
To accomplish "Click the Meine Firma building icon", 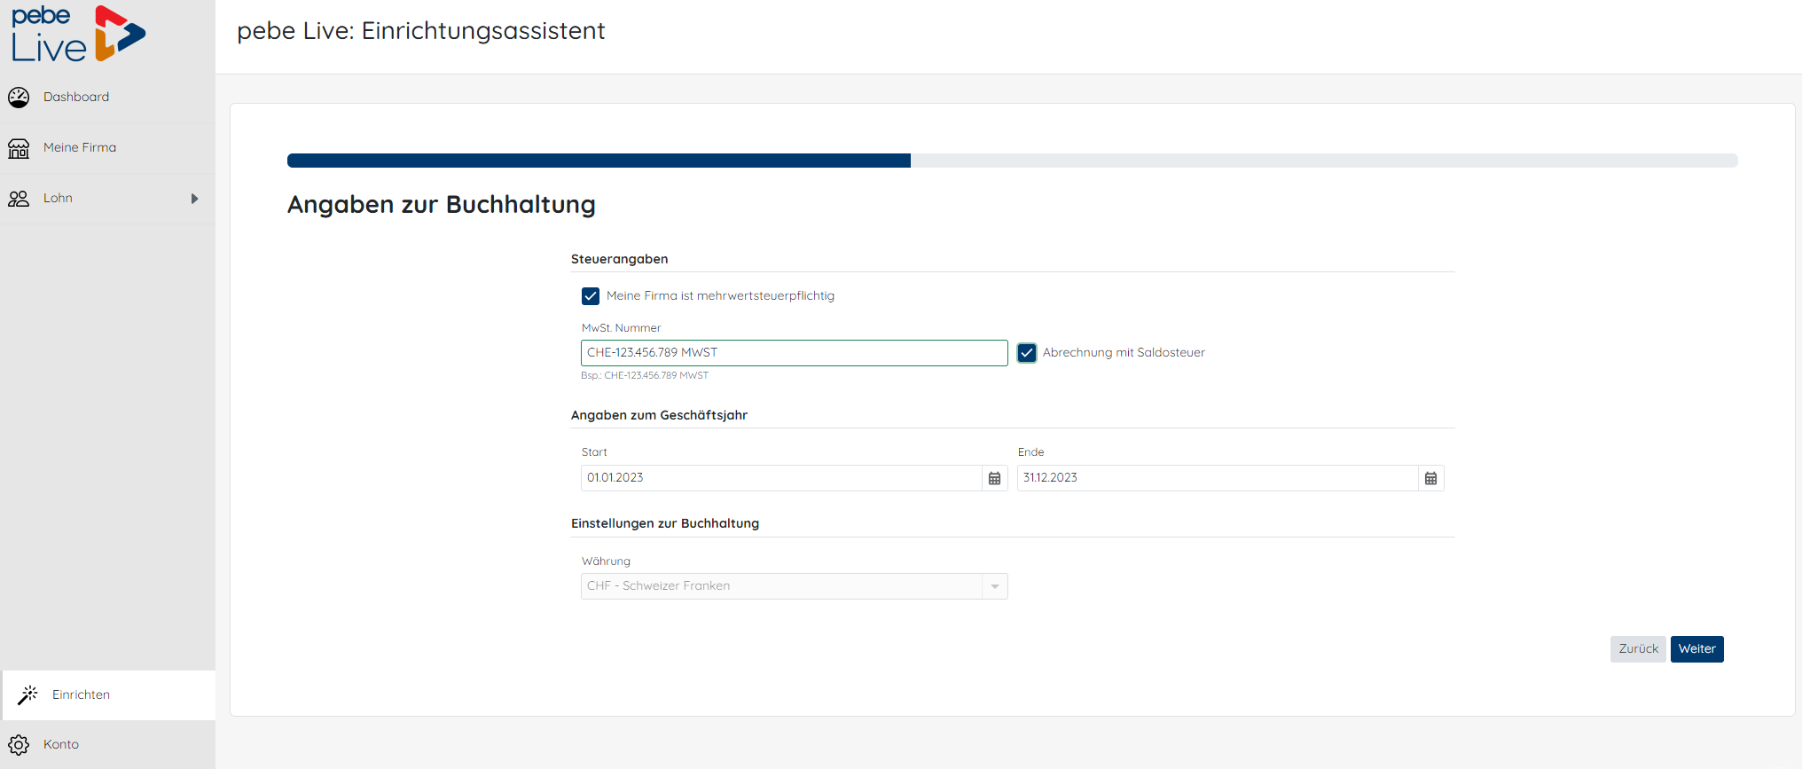I will (x=19, y=148).
